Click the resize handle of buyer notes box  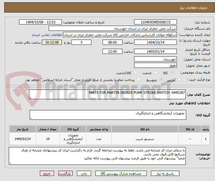click(11, 163)
